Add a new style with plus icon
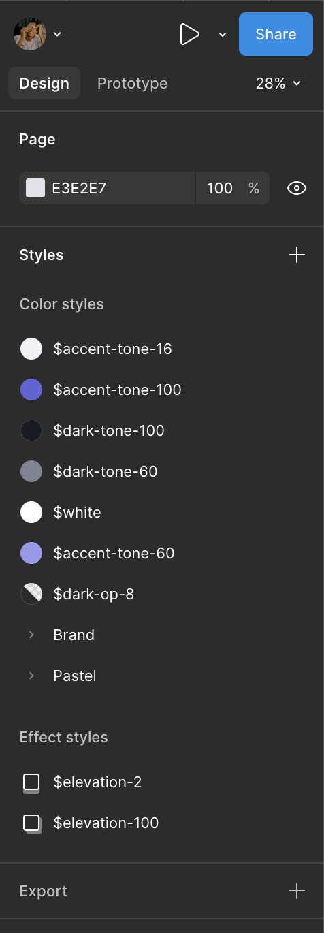The image size is (324, 933). (x=297, y=255)
